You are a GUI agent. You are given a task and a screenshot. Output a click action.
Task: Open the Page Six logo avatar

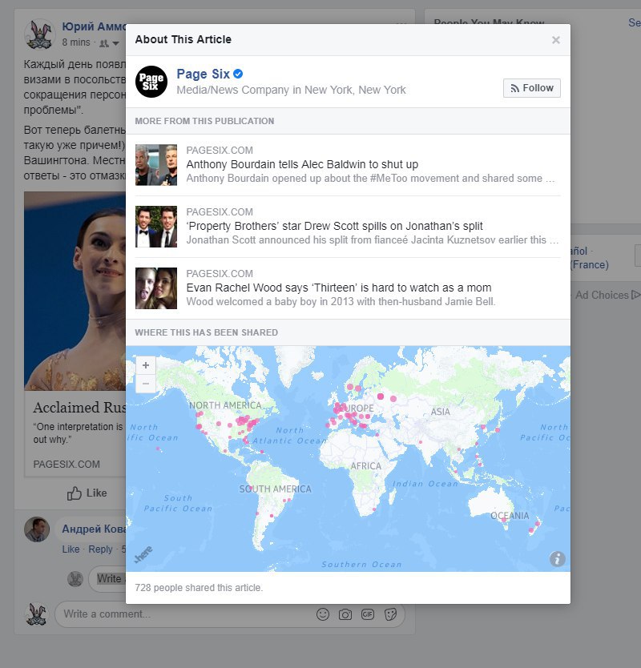151,82
